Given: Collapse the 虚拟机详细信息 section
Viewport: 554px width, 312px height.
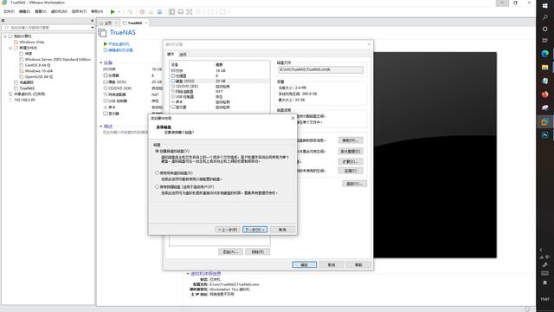Looking at the screenshot, I should coord(188,274).
